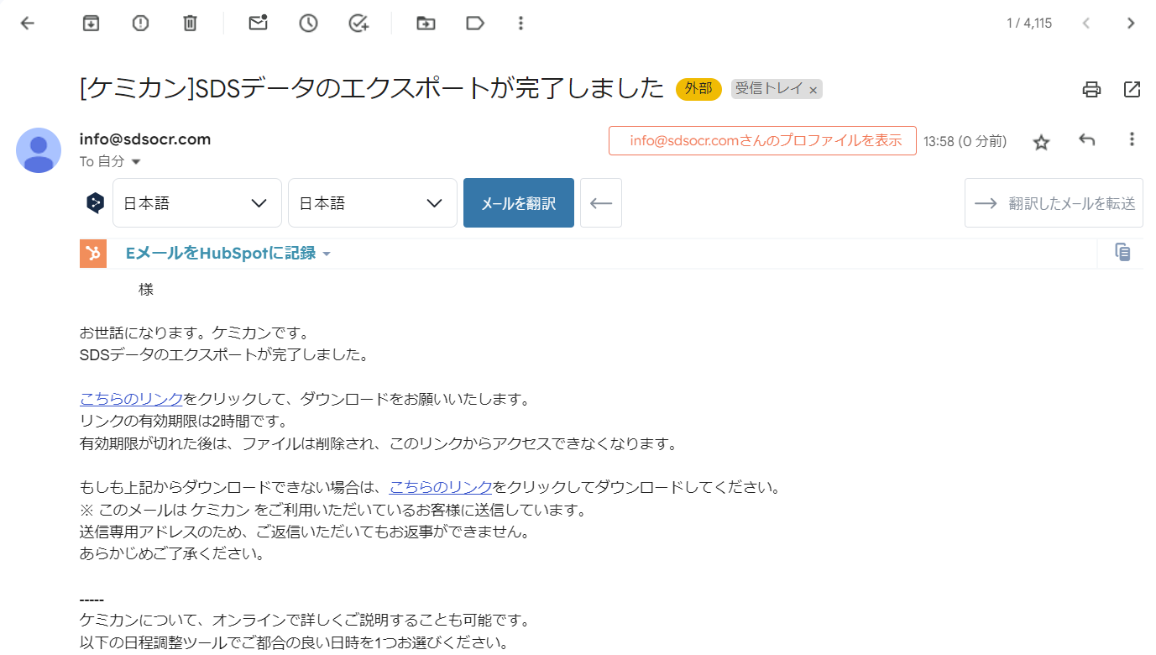The height and width of the screenshot is (655, 1156).
Task: Click the DeepL translator logo icon
Action: click(95, 202)
